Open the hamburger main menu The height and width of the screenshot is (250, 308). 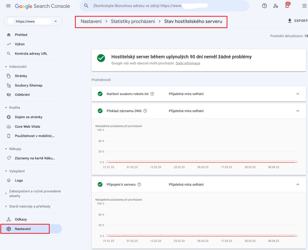(x=8, y=6)
